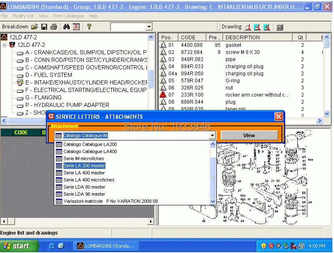Select Variazioni matricole P No VARIATION entry
The width and height of the screenshot is (334, 253).
coord(110,201)
